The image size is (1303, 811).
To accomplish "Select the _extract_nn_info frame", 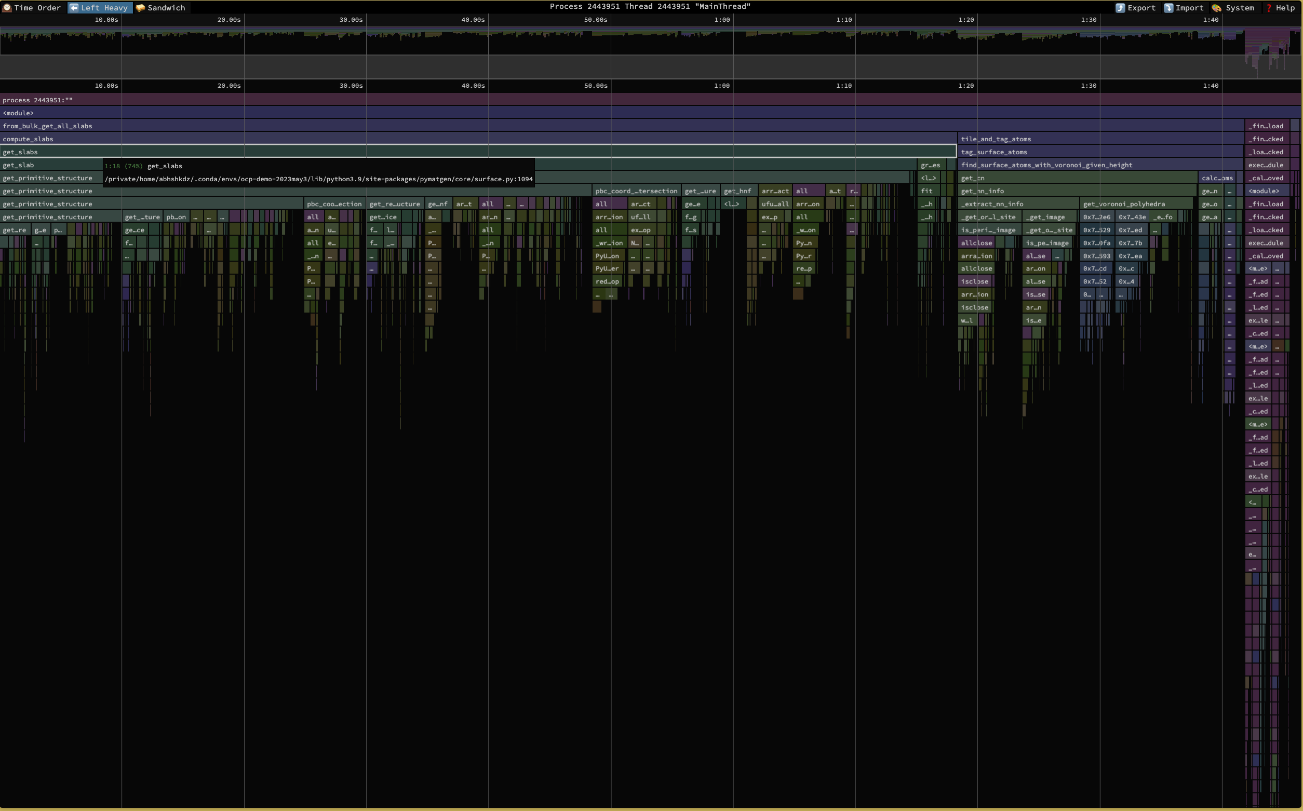I will click(992, 204).
